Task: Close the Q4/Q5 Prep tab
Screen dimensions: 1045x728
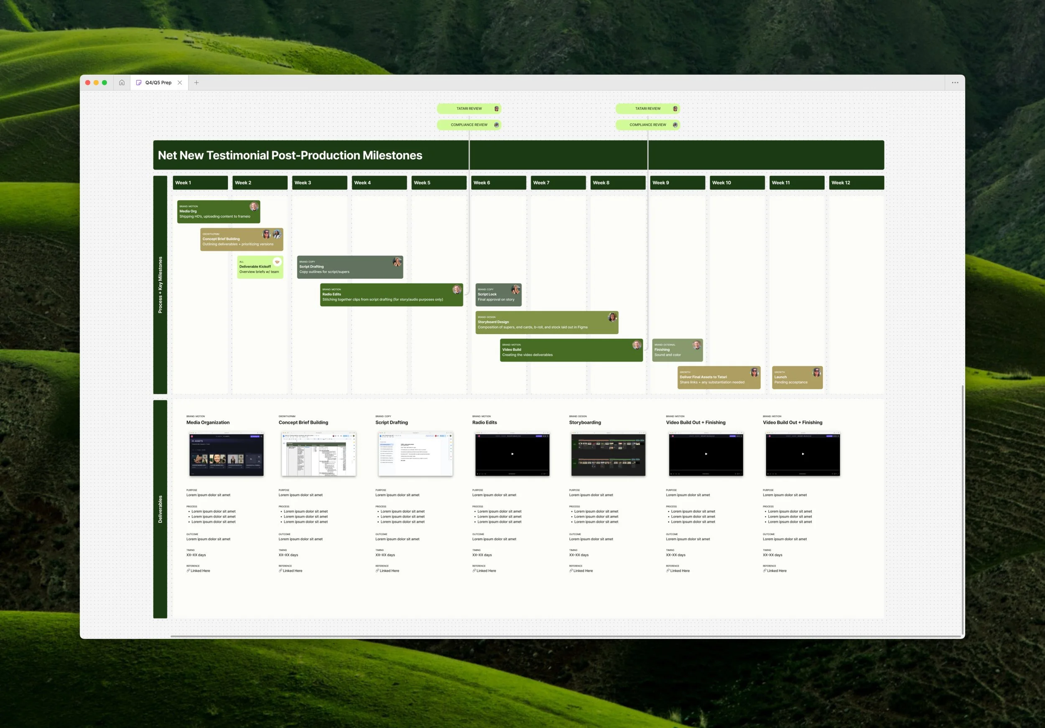Action: 180,82
